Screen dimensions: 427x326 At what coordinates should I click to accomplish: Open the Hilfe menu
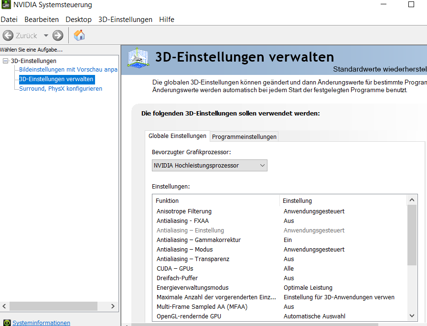167,20
